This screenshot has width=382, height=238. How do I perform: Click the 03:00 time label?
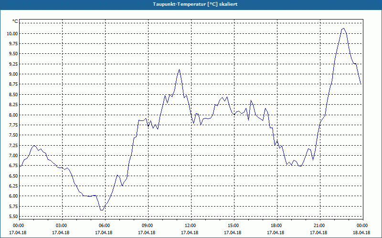pyautogui.click(x=63, y=226)
